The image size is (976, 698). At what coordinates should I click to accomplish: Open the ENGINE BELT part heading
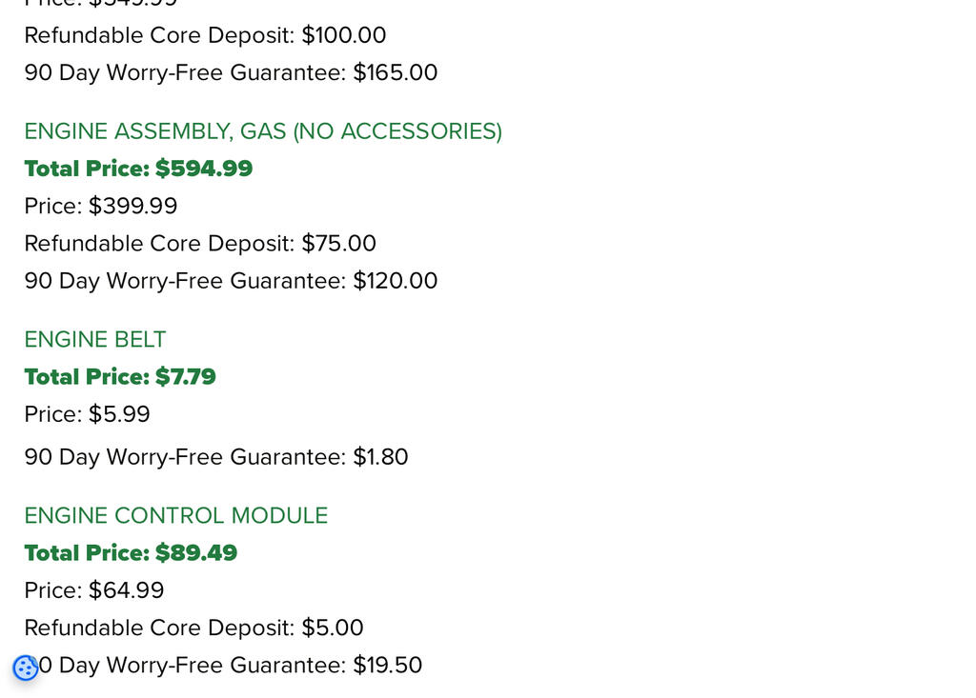point(95,340)
